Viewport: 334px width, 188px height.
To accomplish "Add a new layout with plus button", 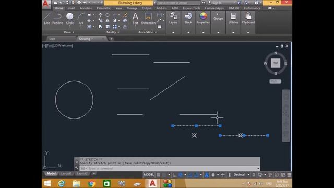I will (x=94, y=174).
